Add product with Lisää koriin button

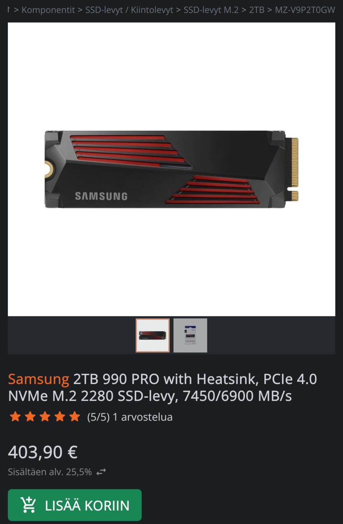pos(75,505)
